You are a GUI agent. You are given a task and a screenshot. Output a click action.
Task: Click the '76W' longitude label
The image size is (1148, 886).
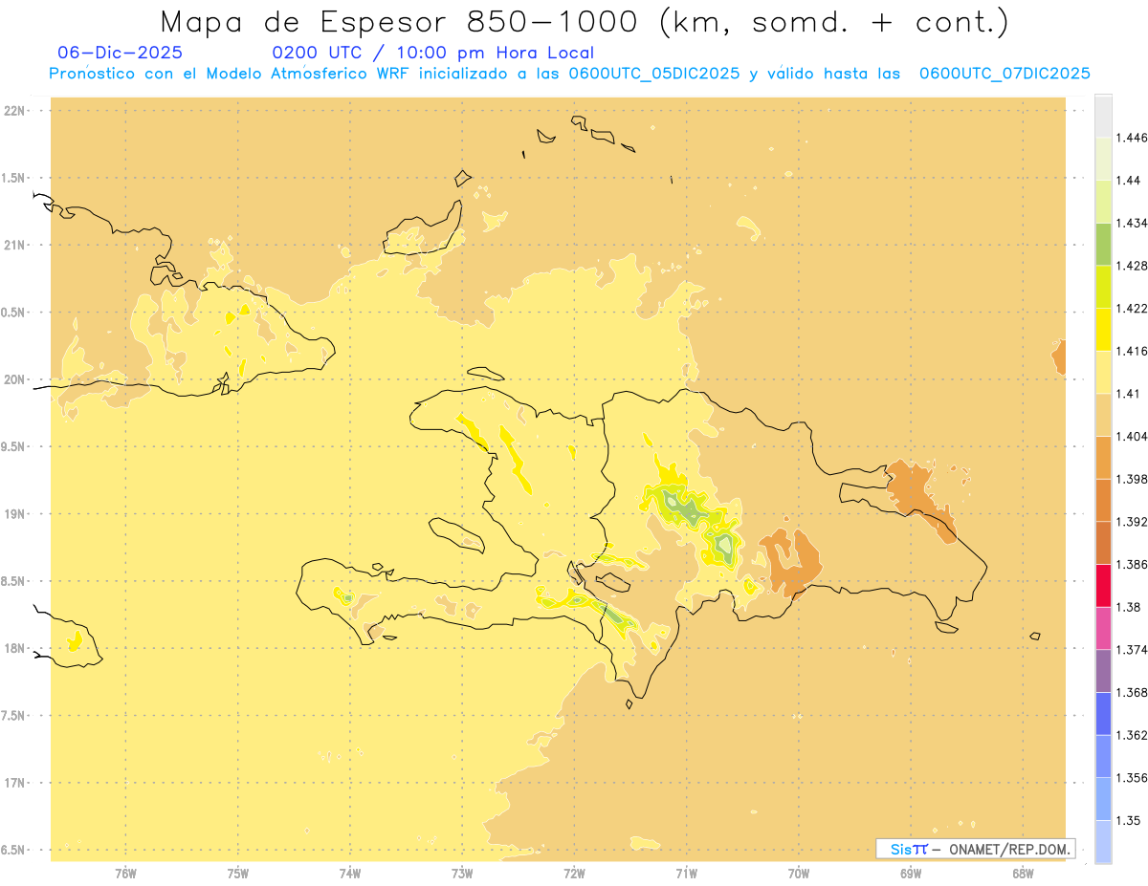[125, 873]
